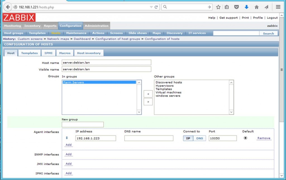Set agent interface Connect to IP
This screenshot has width=286, height=180.
tap(188, 138)
